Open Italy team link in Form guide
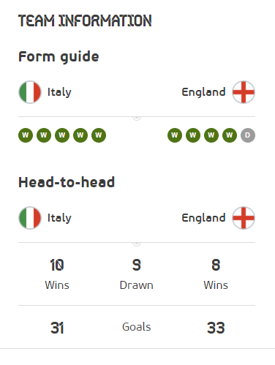The width and height of the screenshot is (275, 365). (59, 92)
